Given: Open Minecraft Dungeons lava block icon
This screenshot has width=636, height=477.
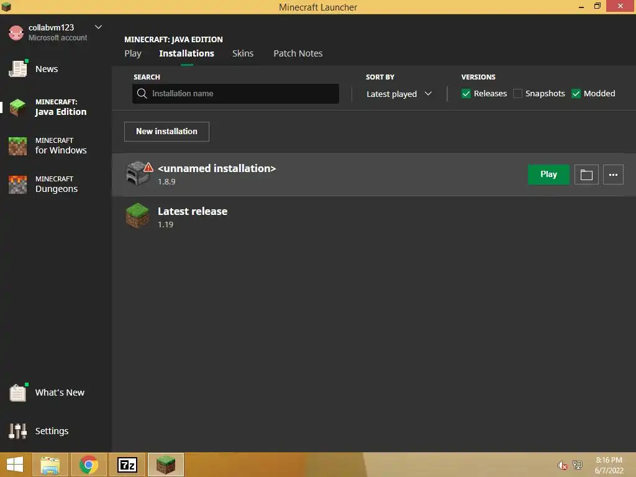Looking at the screenshot, I should point(18,184).
